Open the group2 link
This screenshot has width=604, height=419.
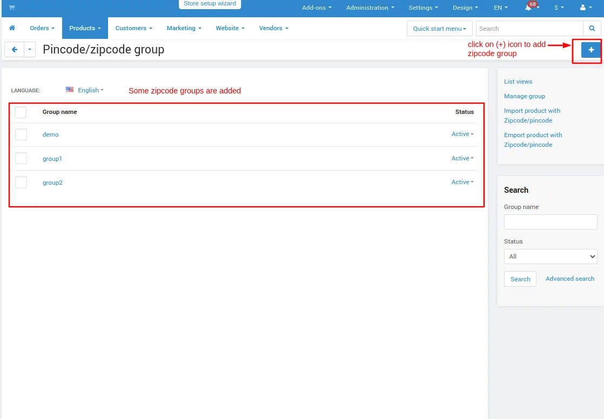(x=52, y=183)
